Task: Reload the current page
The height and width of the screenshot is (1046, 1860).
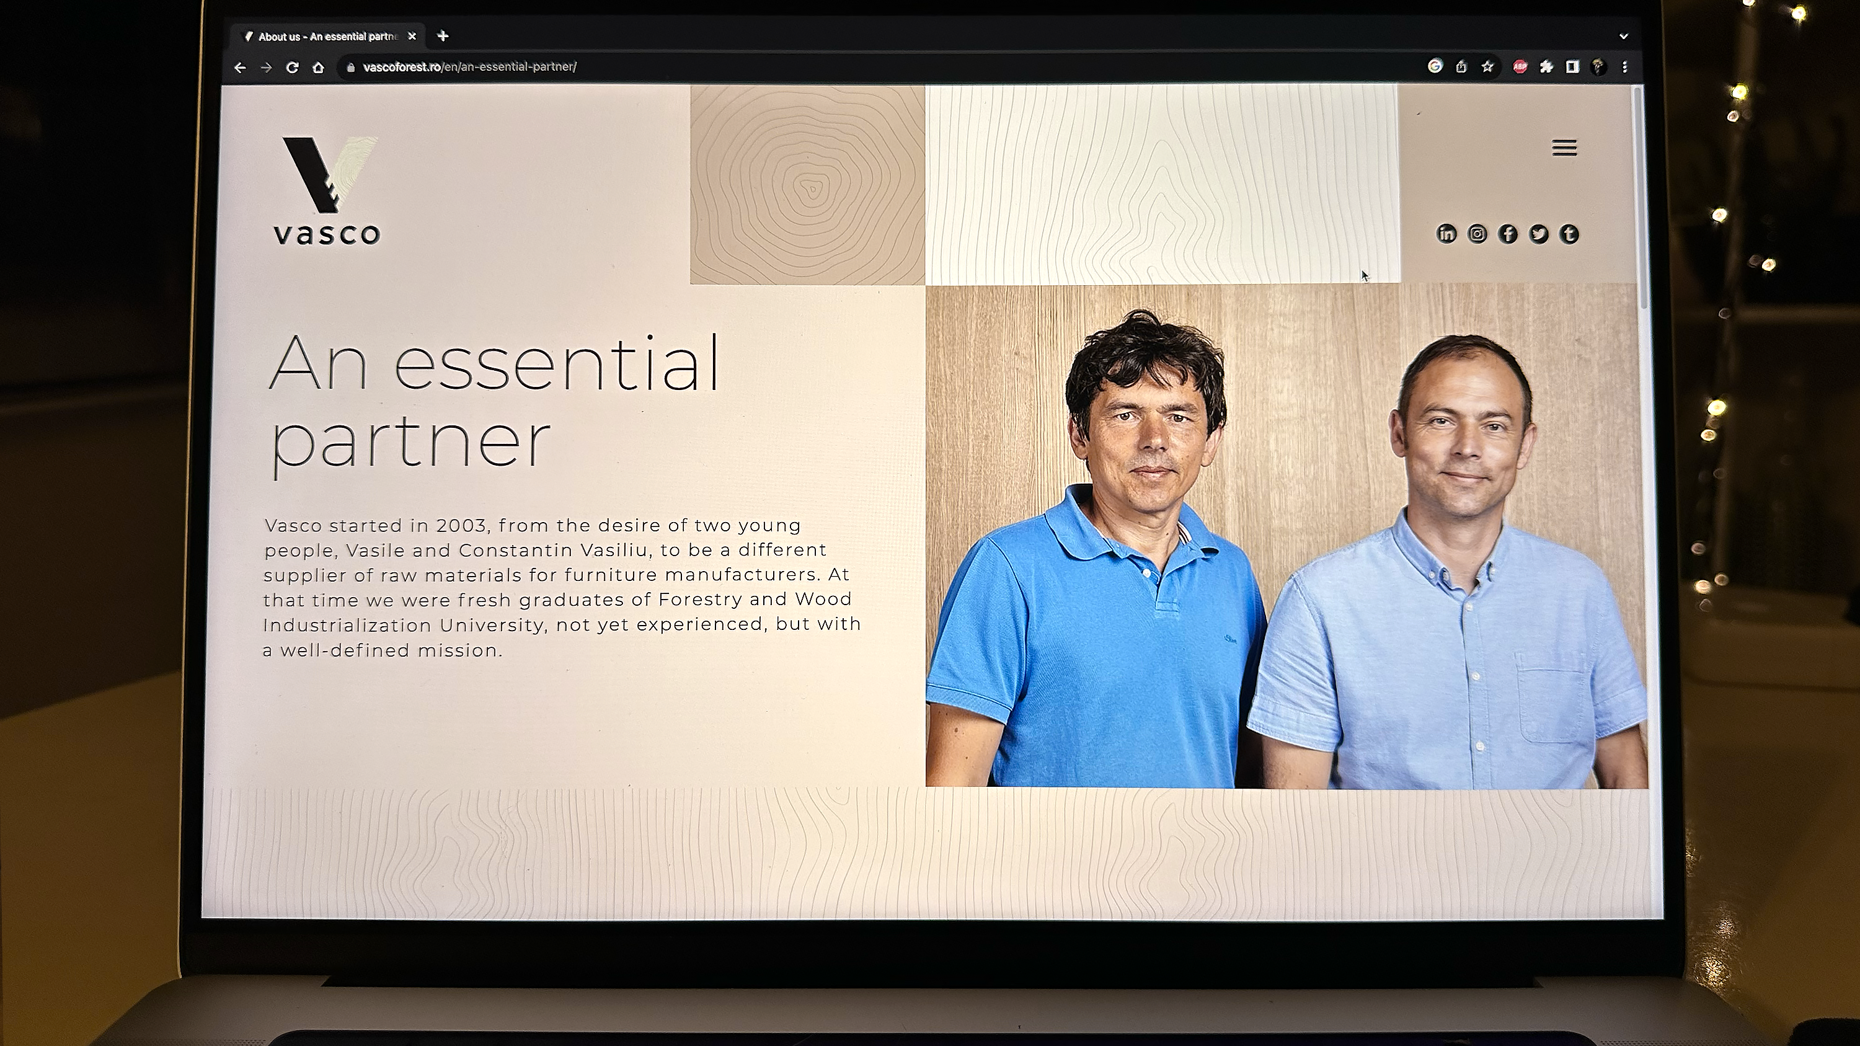Action: pos(291,67)
